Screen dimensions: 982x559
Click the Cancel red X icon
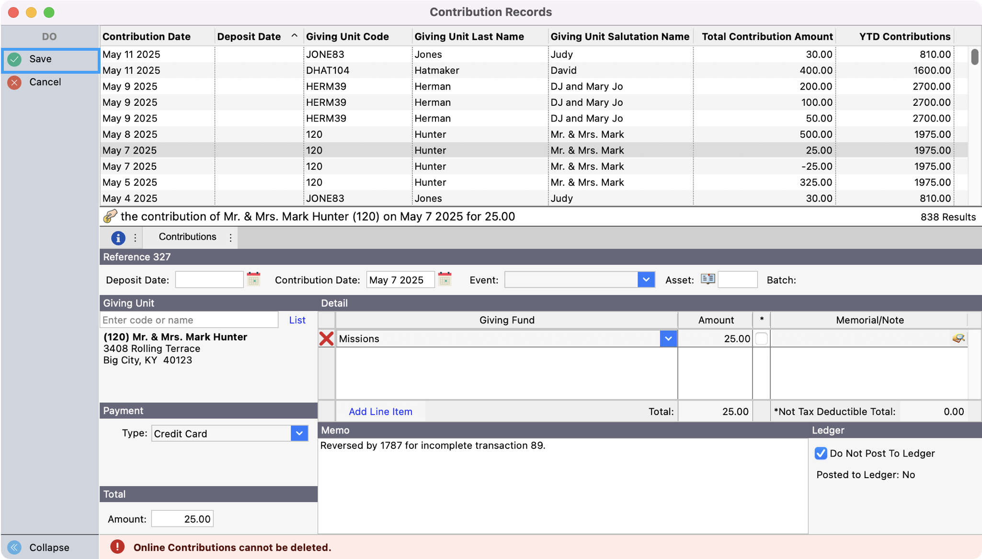(x=15, y=82)
